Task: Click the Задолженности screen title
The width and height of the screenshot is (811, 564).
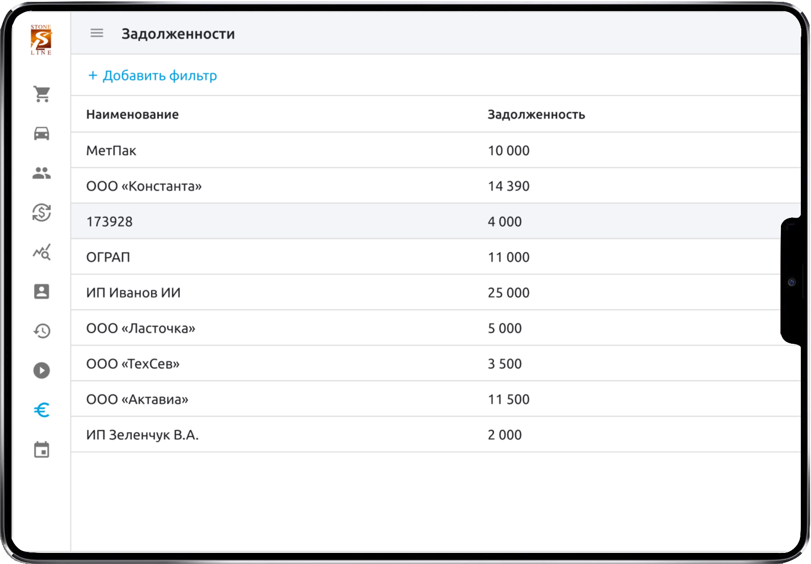Action: (x=179, y=33)
